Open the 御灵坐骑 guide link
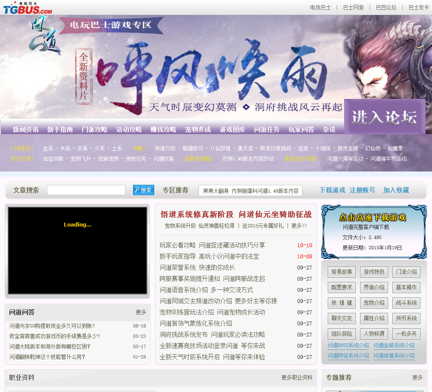432x392 pixels. click(x=348, y=148)
